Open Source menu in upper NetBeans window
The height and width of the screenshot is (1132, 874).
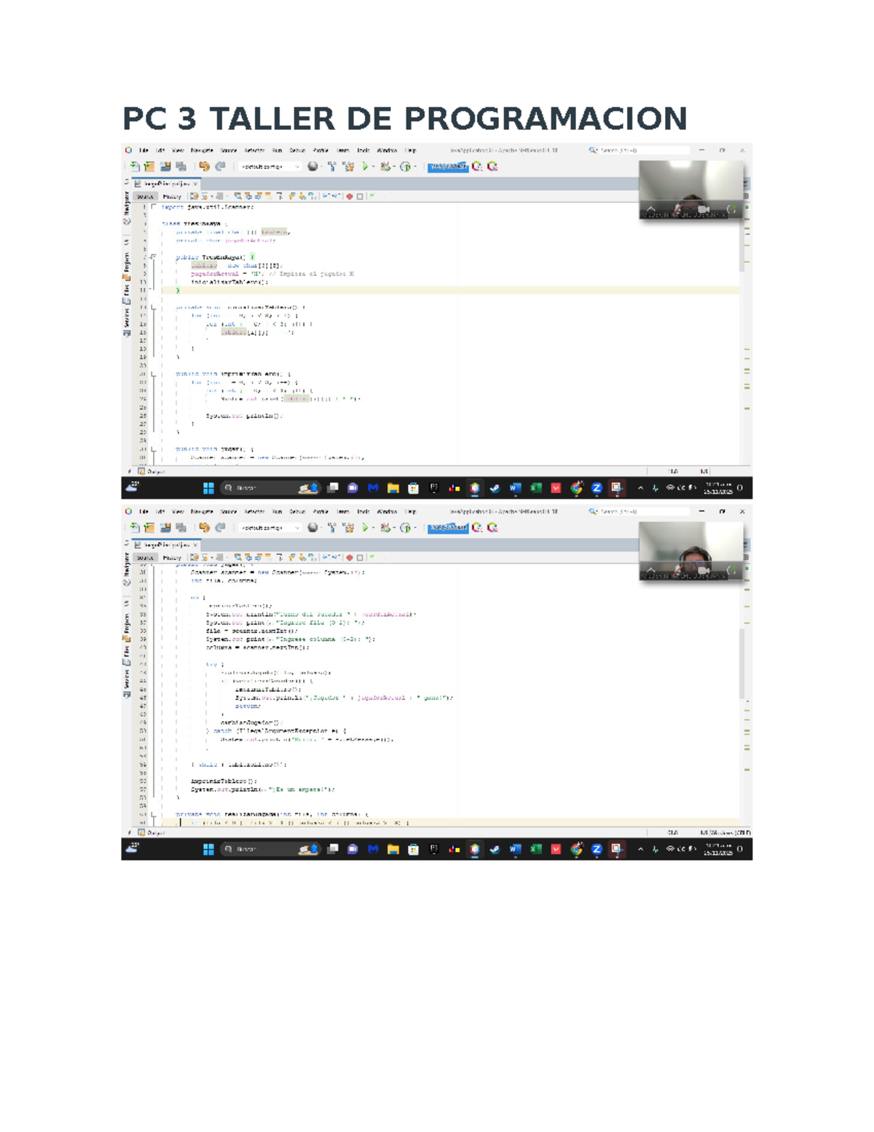click(x=229, y=150)
